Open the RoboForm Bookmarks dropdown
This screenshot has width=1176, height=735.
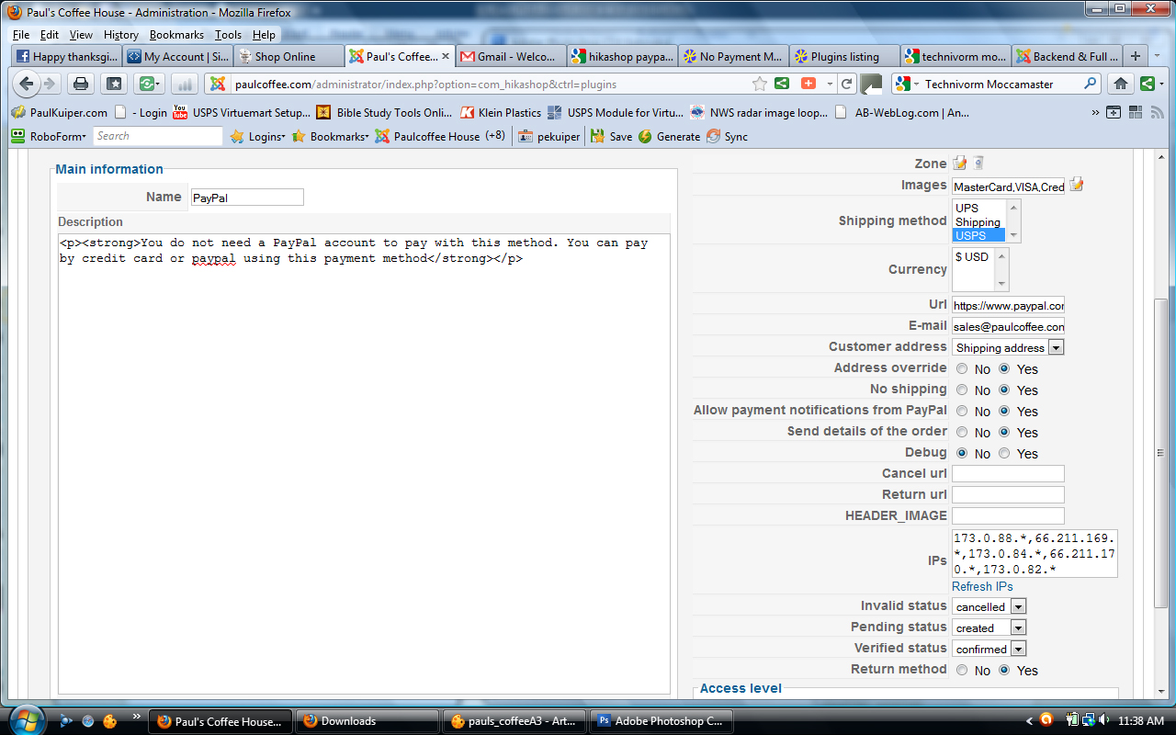coord(330,136)
